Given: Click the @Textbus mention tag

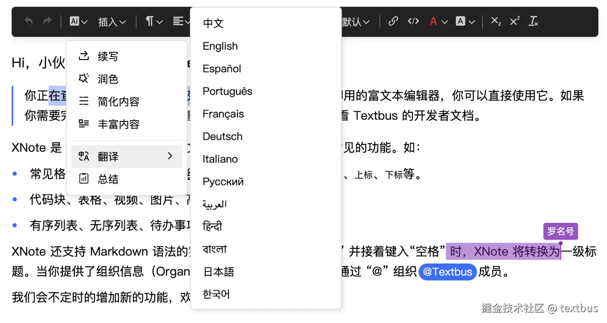Looking at the screenshot, I should coord(447,272).
